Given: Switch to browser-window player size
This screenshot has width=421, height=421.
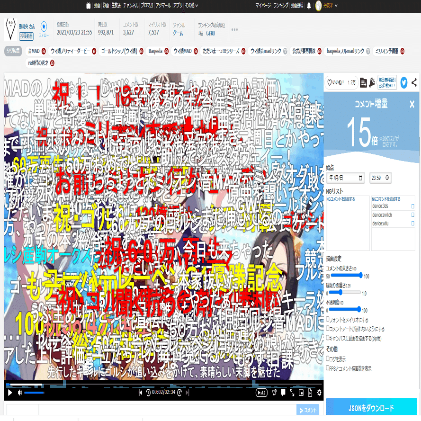Looking at the screenshot, I should point(301,393).
